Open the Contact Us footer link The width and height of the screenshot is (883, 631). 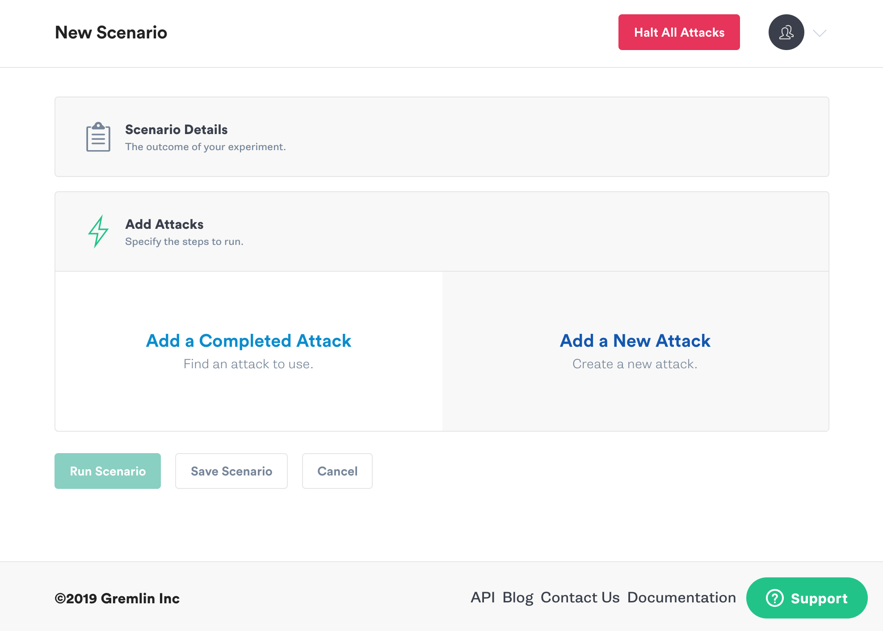click(x=580, y=597)
